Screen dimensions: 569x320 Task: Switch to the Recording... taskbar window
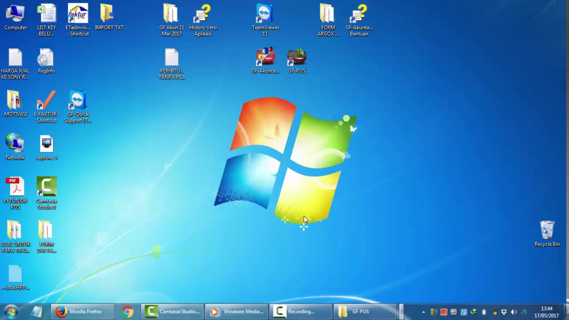tap(301, 312)
